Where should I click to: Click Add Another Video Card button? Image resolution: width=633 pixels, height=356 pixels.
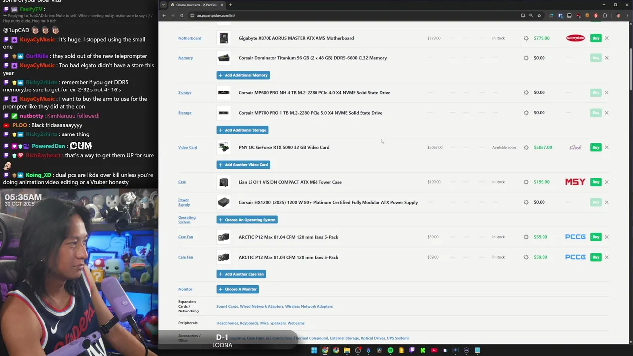243,165
